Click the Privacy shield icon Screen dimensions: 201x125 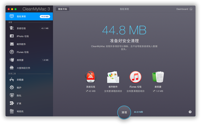[x=12, y=95]
